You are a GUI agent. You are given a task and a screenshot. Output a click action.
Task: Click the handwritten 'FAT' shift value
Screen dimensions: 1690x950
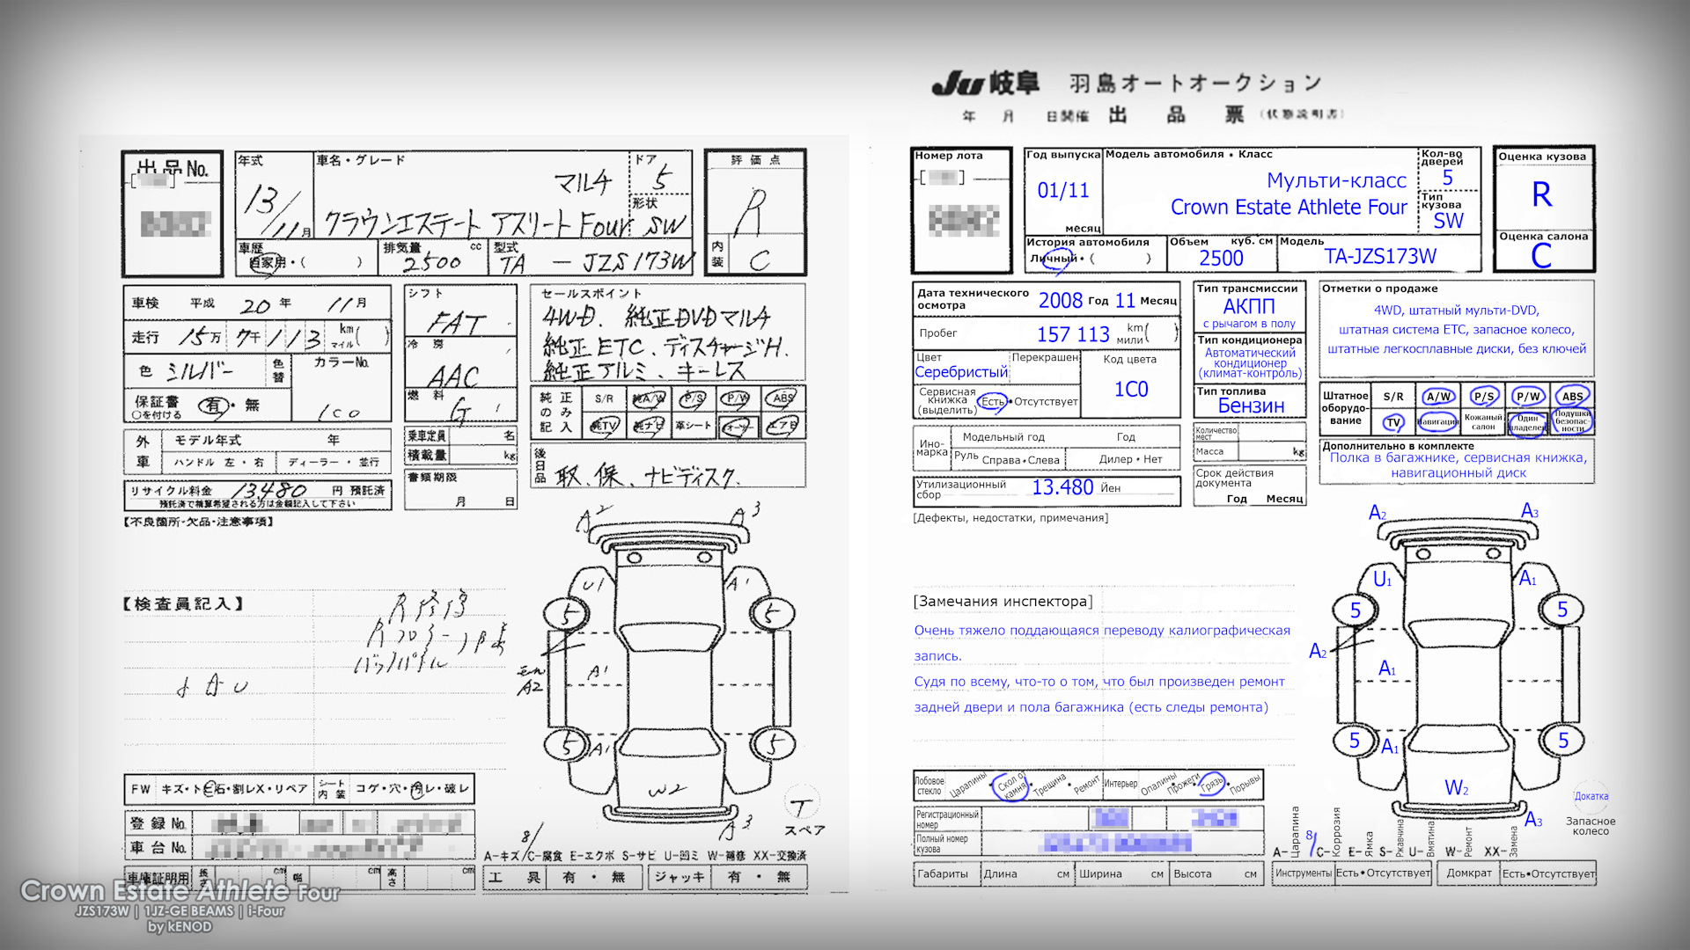click(x=454, y=324)
